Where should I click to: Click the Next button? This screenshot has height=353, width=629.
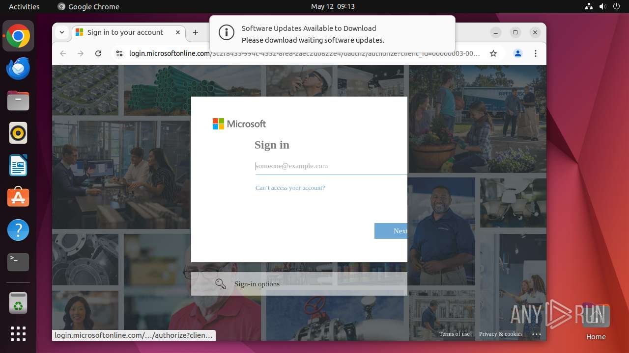tap(391, 231)
